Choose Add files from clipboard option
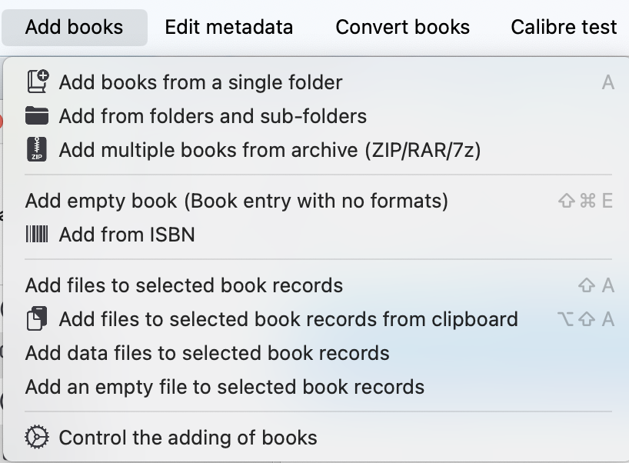The image size is (629, 463). pos(288,319)
